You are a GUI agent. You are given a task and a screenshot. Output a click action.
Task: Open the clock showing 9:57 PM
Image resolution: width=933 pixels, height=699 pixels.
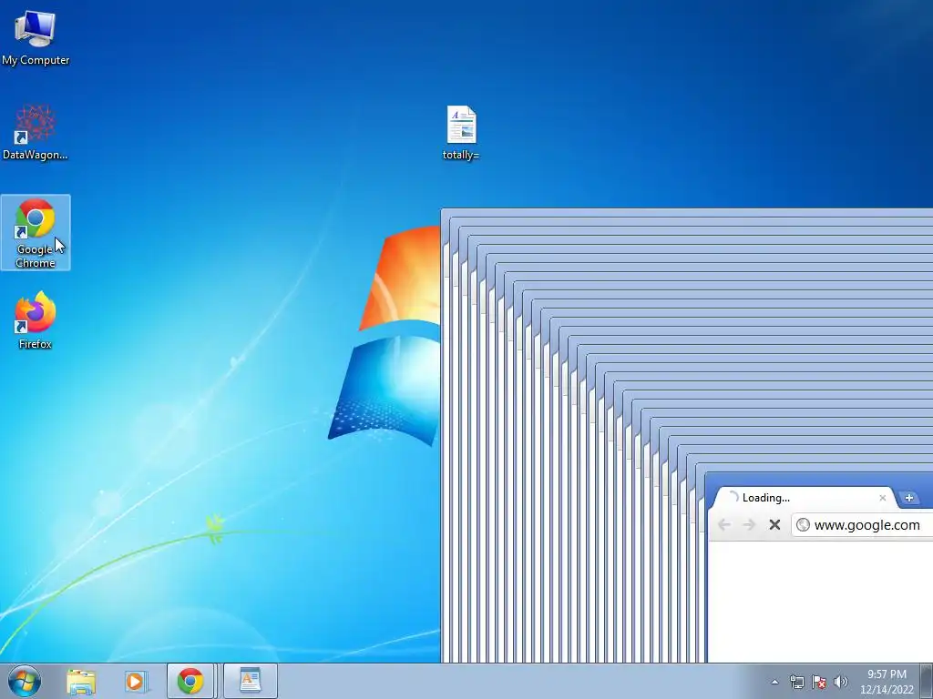(x=887, y=682)
